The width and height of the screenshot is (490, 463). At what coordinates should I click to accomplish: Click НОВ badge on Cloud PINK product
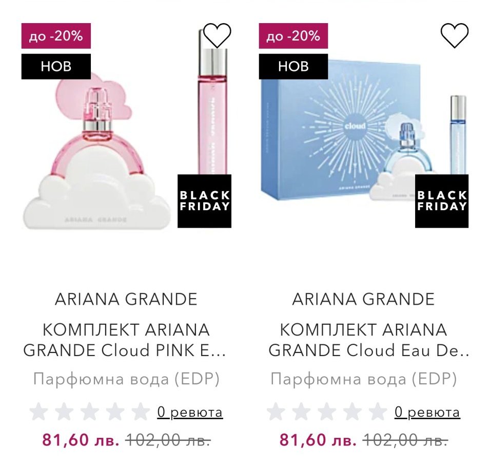point(56,66)
